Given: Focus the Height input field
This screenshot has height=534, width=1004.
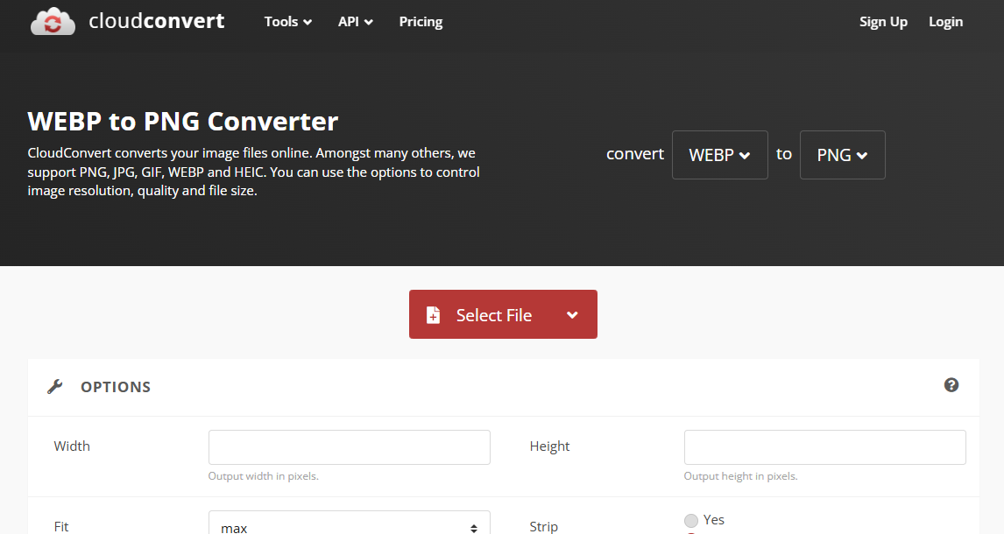Looking at the screenshot, I should click(x=824, y=447).
